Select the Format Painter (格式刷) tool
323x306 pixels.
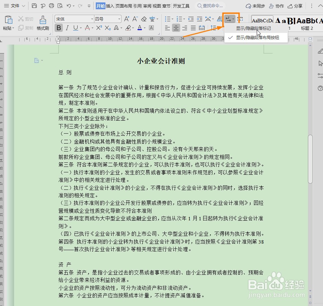click(43, 23)
